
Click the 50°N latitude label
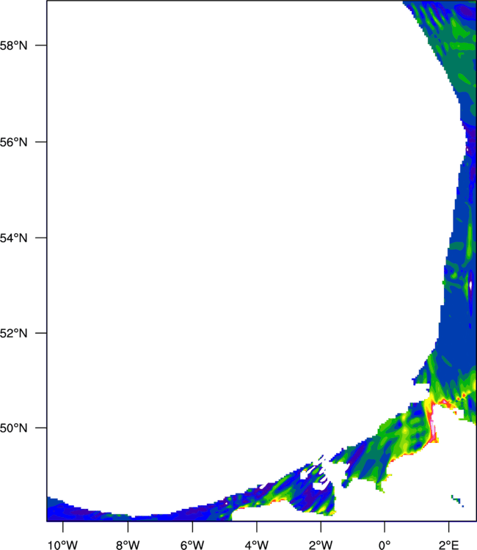13,428
